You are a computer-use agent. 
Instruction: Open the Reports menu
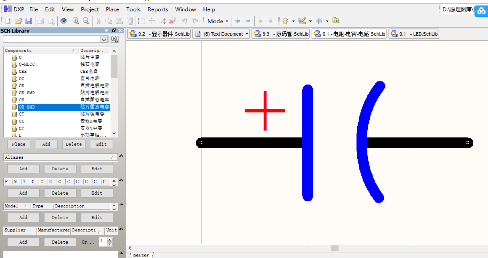(x=158, y=9)
